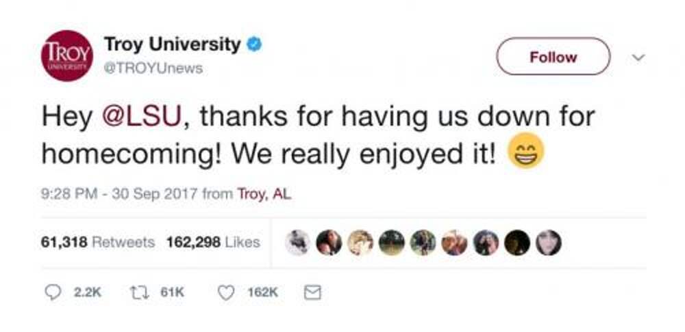685x332 pixels.
Task: Click the fifth liker avatar thumbnail
Action: coord(423,243)
